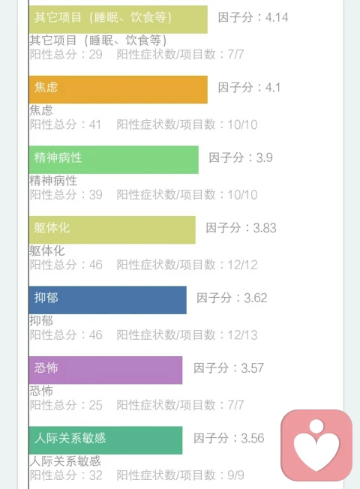Select the green 精神病性 bar

coord(113,160)
